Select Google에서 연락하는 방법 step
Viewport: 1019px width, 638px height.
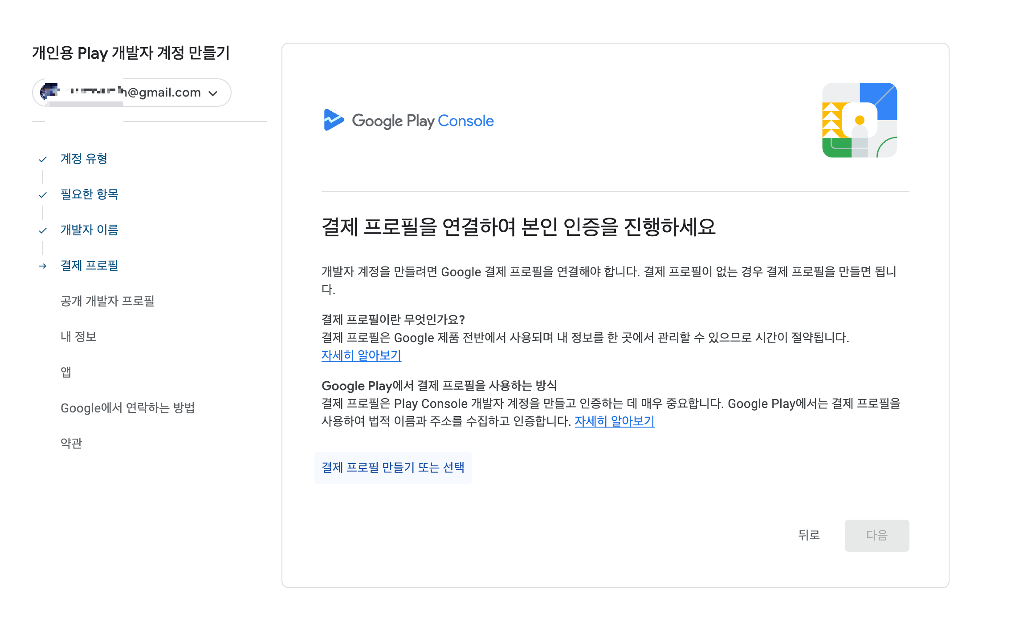[127, 408]
